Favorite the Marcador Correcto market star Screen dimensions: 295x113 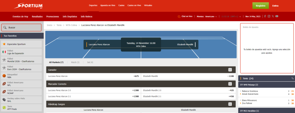pos(230,84)
